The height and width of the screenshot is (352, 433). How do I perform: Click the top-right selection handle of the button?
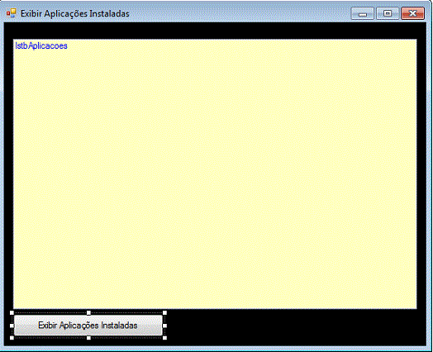164,313
